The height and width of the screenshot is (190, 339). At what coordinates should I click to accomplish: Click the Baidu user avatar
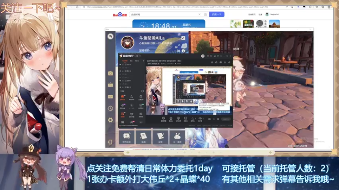[267, 14]
